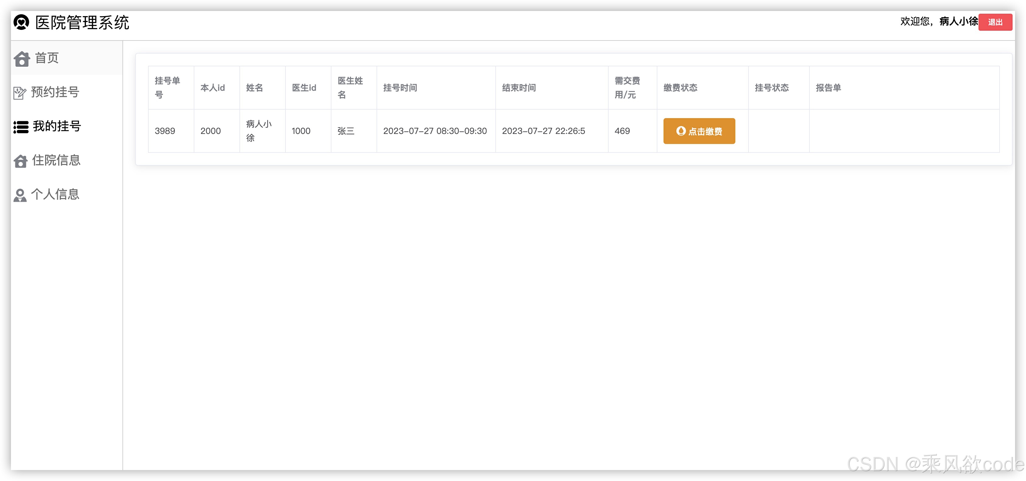Click the hospital system logo icon
This screenshot has width=1026, height=481.
[21, 22]
